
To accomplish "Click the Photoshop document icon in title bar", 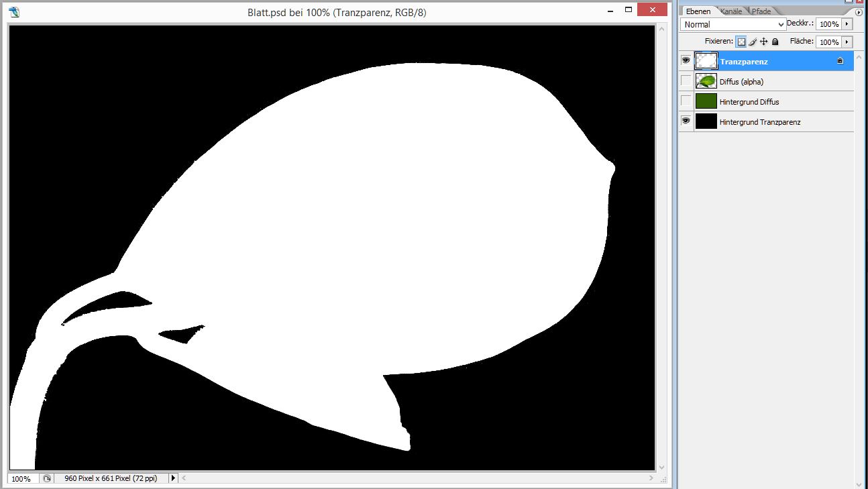I will coord(14,11).
